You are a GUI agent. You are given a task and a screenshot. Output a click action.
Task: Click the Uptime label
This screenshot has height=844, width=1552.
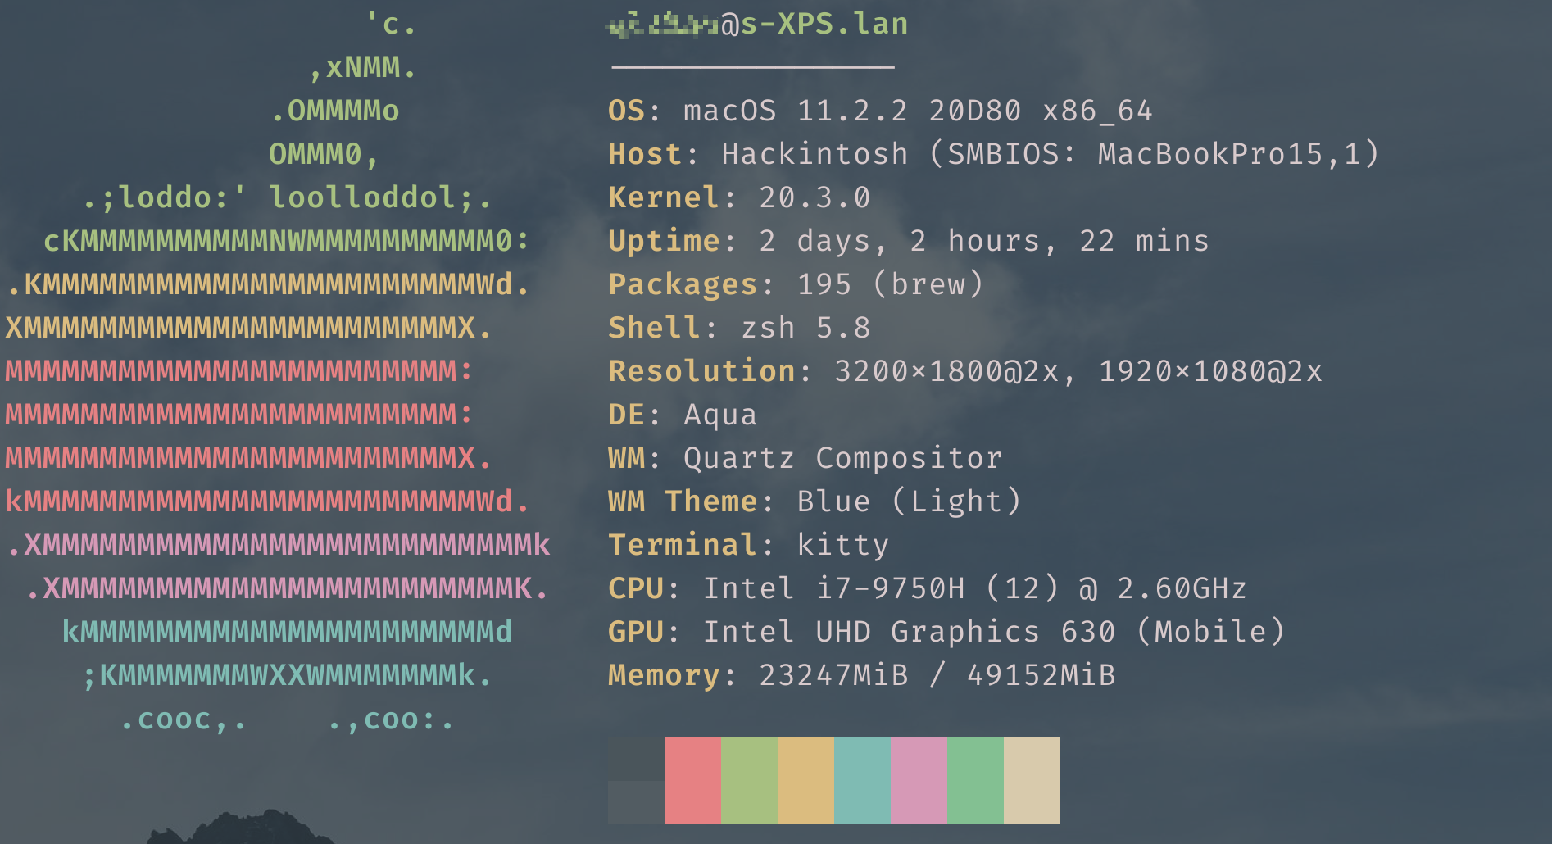[x=665, y=241]
